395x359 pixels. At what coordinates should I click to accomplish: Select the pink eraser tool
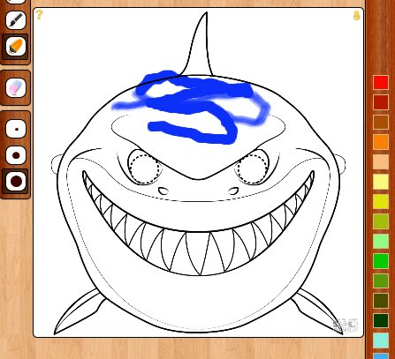[x=16, y=87]
